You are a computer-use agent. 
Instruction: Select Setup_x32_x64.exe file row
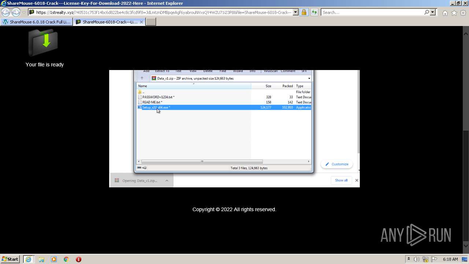pyautogui.click(x=224, y=107)
